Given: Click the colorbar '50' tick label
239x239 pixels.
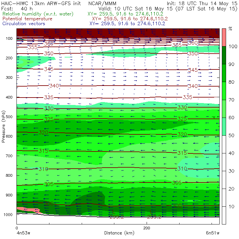Looking at the screenshot, I should pos(231,136).
